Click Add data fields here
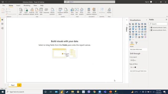The image size is (168, 94). (138, 49)
